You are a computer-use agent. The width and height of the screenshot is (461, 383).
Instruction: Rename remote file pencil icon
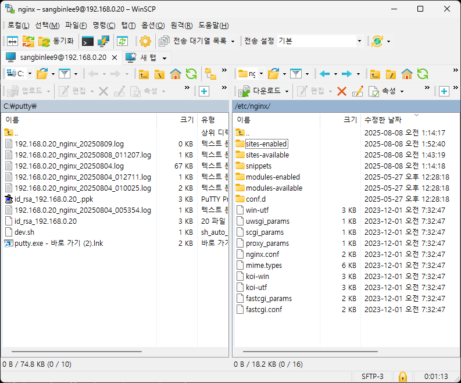(x=358, y=91)
